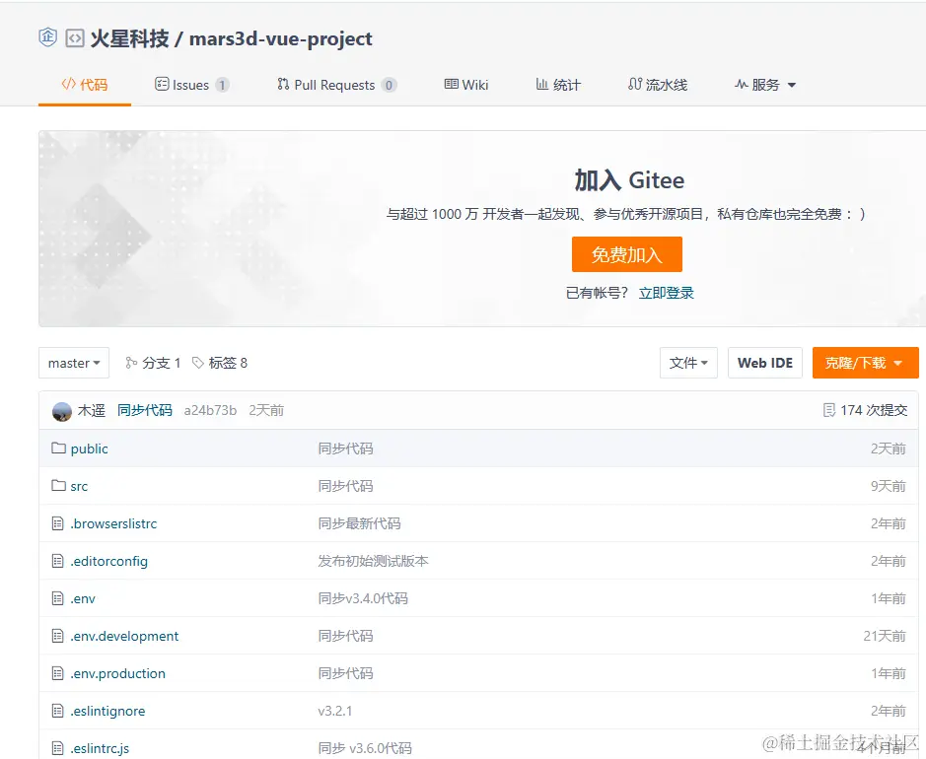The width and height of the screenshot is (926, 759).
Task: Click the tag icon next to 标签 8
Action: coord(198,363)
